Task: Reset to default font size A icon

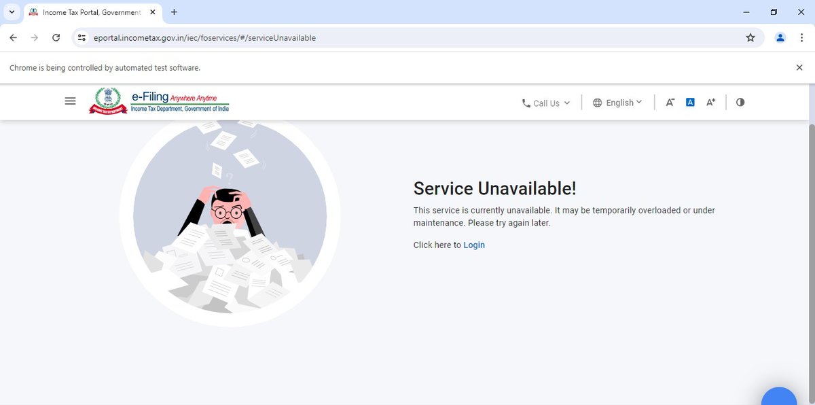Action: click(x=690, y=103)
